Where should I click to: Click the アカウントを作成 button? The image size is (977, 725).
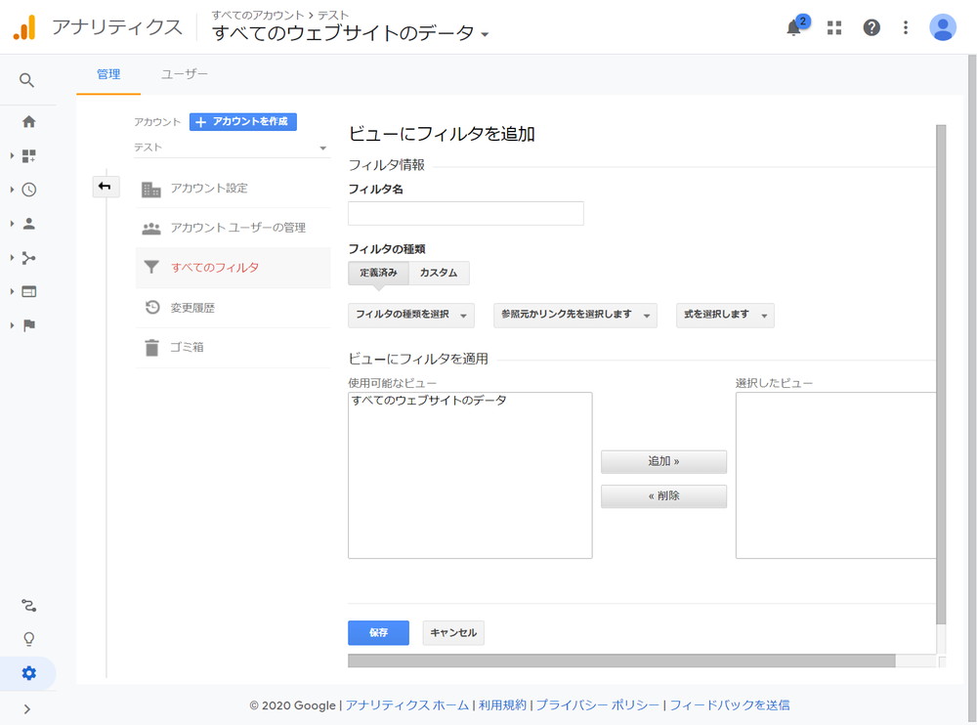[242, 121]
